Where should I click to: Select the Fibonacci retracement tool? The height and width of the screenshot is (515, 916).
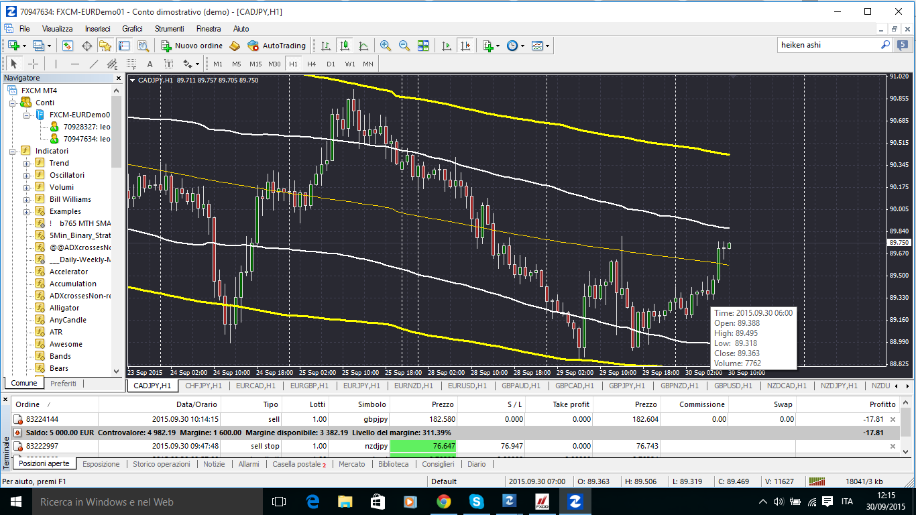131,64
